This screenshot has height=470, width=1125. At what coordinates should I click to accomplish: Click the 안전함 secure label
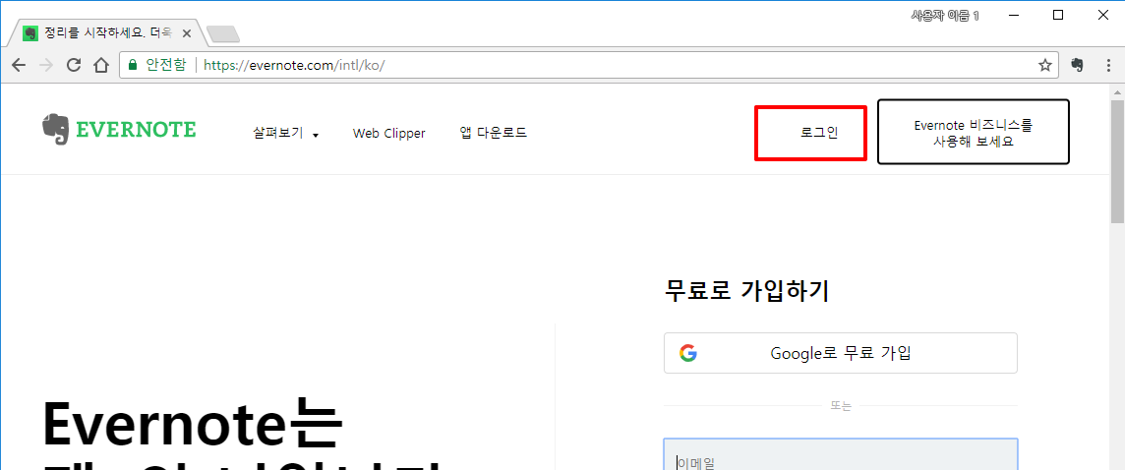[166, 65]
